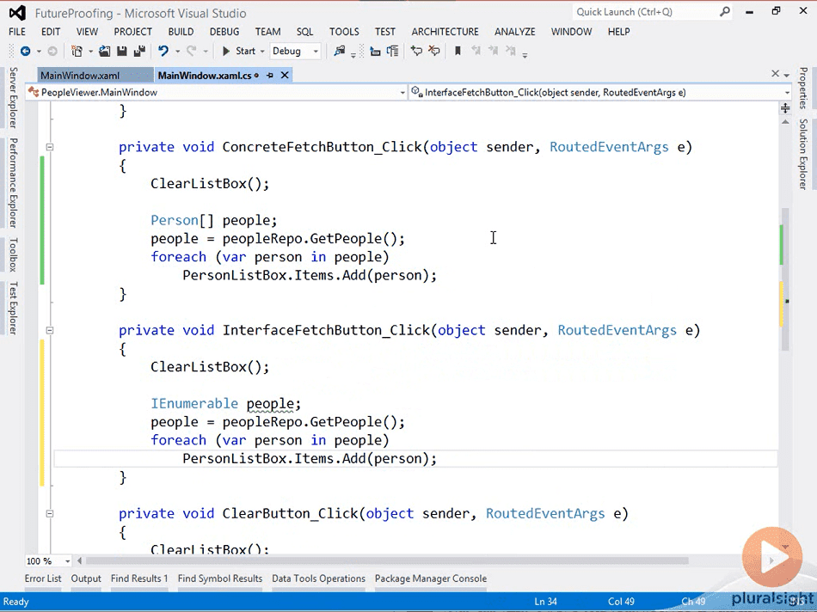817x612 pixels.
Task: Click the Previous Bookmark toolbar icon
Action: pos(476,51)
